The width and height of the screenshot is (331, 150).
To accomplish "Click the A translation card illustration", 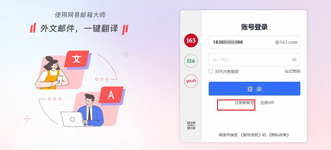I will click(111, 95).
